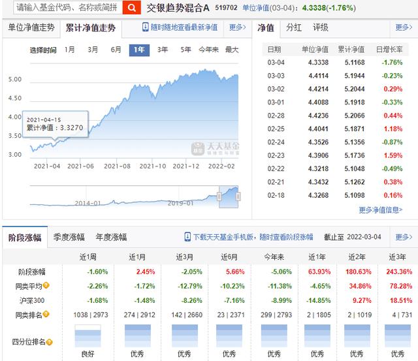Click the 近3年 quartile bar chart
Screen dimensions: 418x361
point(398,336)
